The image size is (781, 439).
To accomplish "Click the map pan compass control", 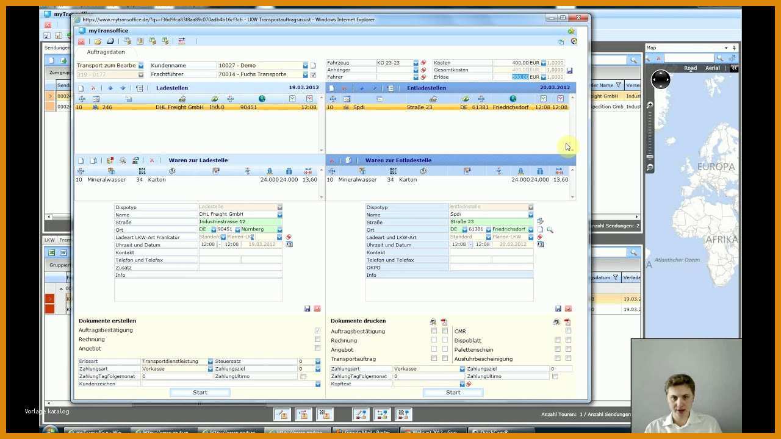I will (660, 80).
